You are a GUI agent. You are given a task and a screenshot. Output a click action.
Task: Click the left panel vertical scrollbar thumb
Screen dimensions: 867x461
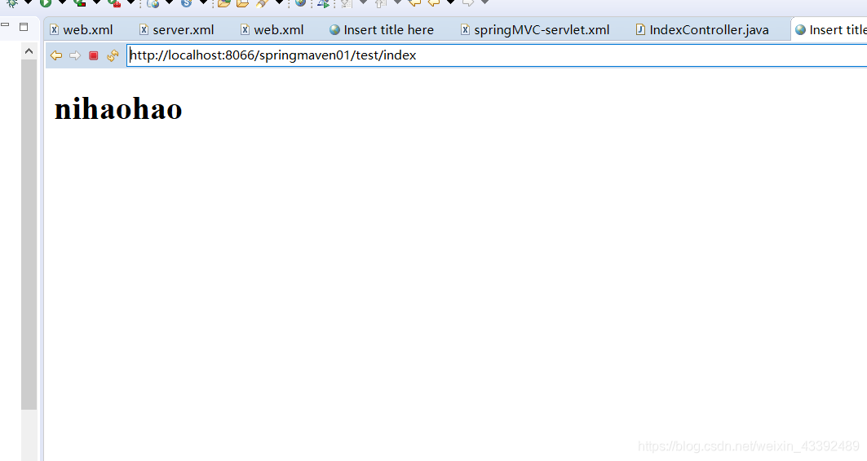(x=29, y=234)
